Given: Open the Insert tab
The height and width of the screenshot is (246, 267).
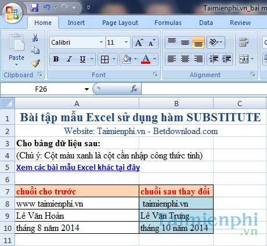Looking at the screenshot, I should pos(76,23).
